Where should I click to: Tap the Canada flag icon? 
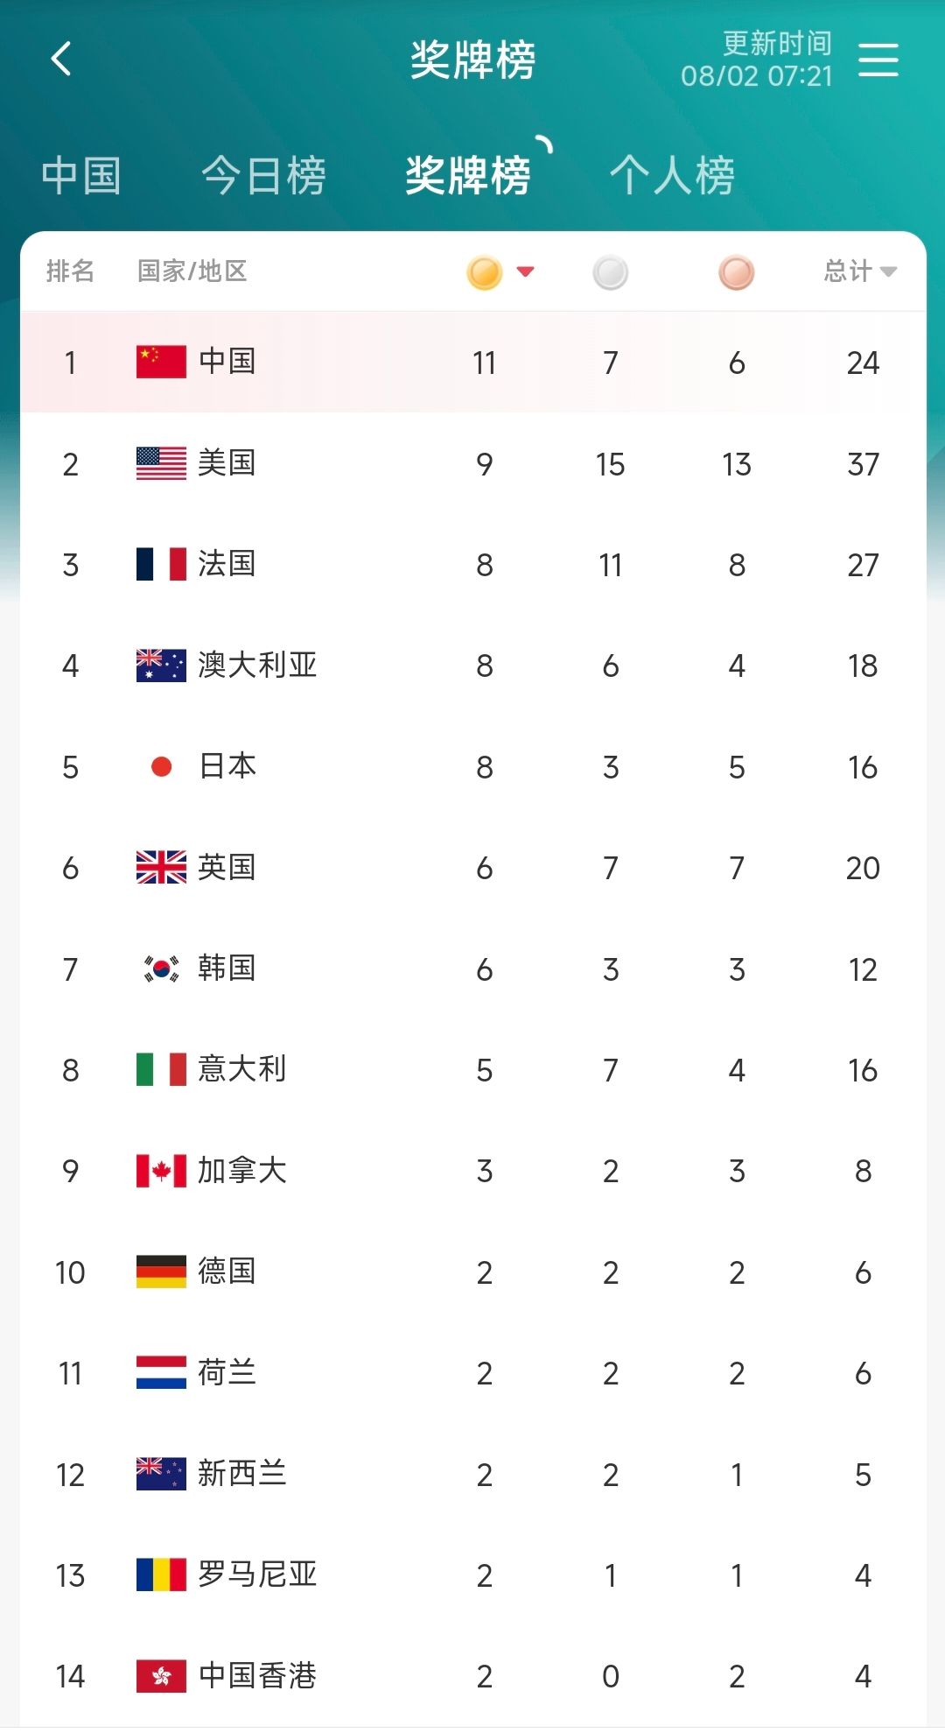(x=161, y=1171)
